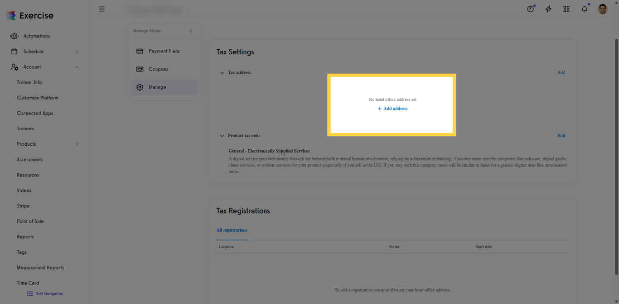Open the apps grid icon in top bar
Image resolution: width=619 pixels, height=304 pixels.
point(566,9)
